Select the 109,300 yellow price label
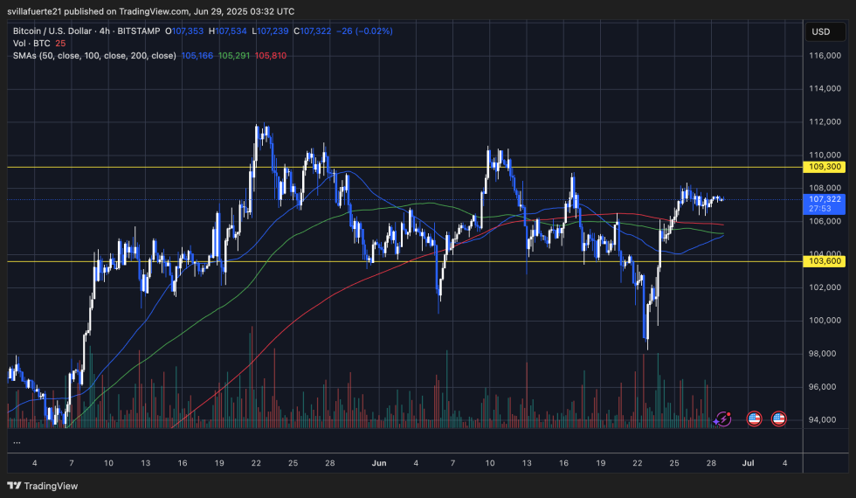This screenshot has width=856, height=498. [x=825, y=166]
